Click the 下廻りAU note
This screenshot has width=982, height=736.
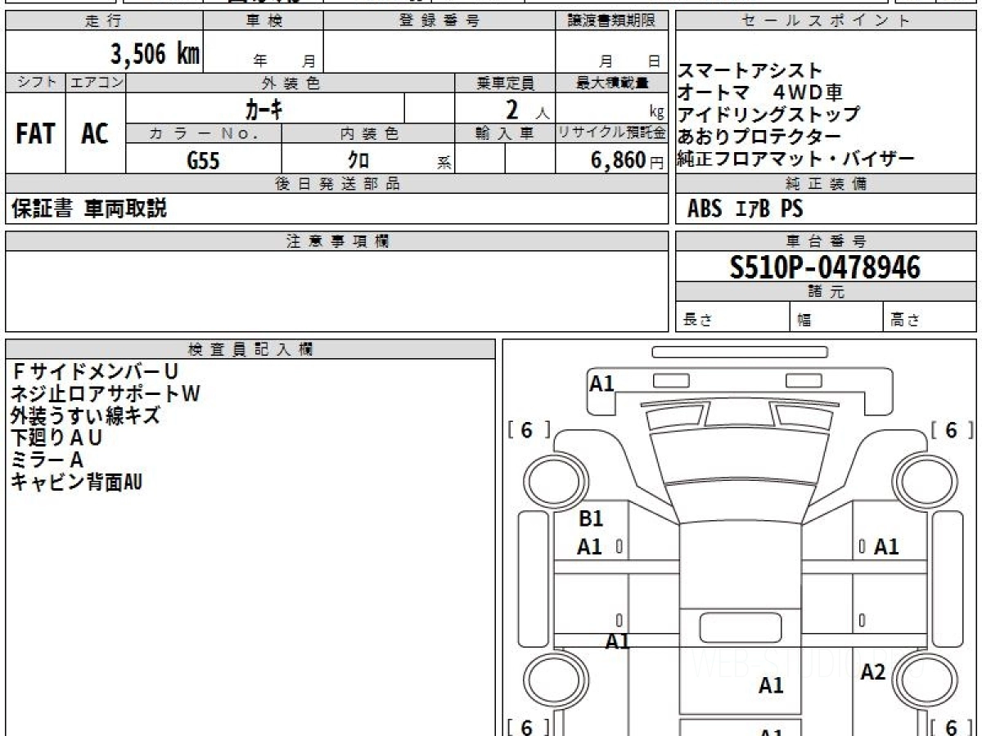56,438
